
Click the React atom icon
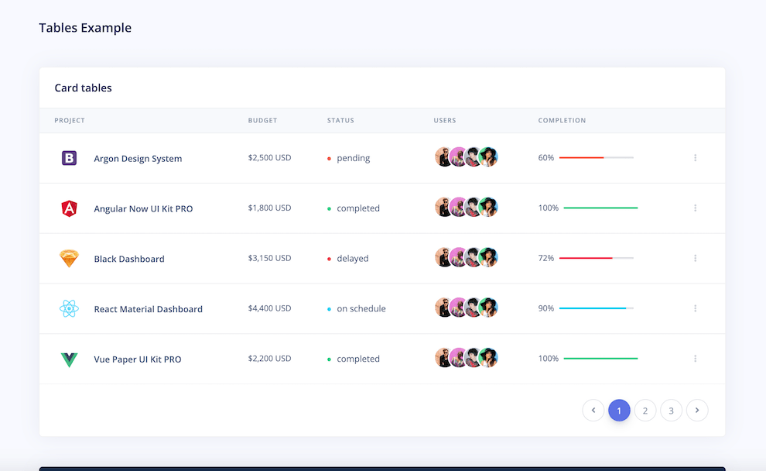[x=69, y=308]
